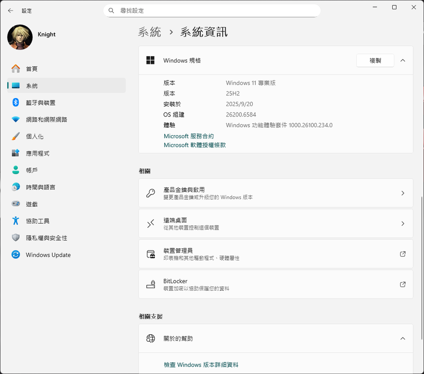Click the Windows Update sync icon
The width and height of the screenshot is (424, 374).
coord(16,254)
